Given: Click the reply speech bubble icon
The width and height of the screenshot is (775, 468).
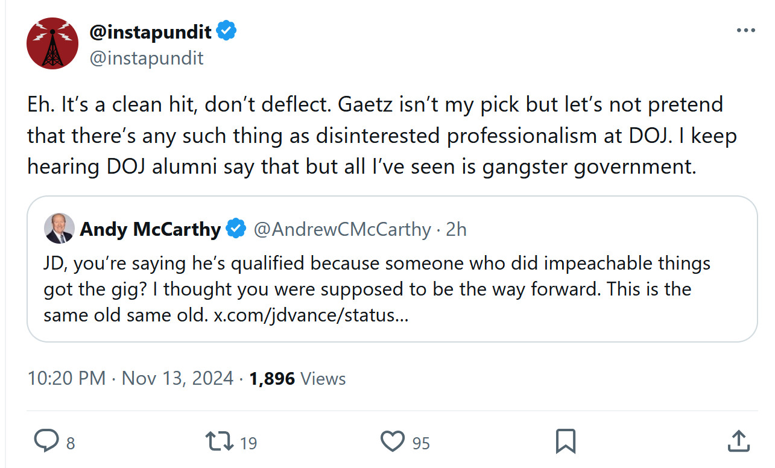Looking at the screenshot, I should 46,442.
